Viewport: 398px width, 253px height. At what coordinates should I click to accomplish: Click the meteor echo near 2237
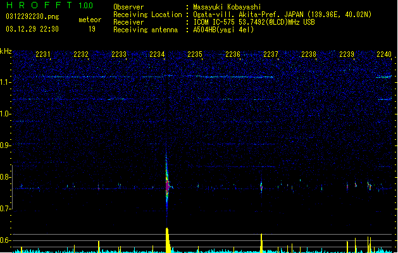click(261, 187)
